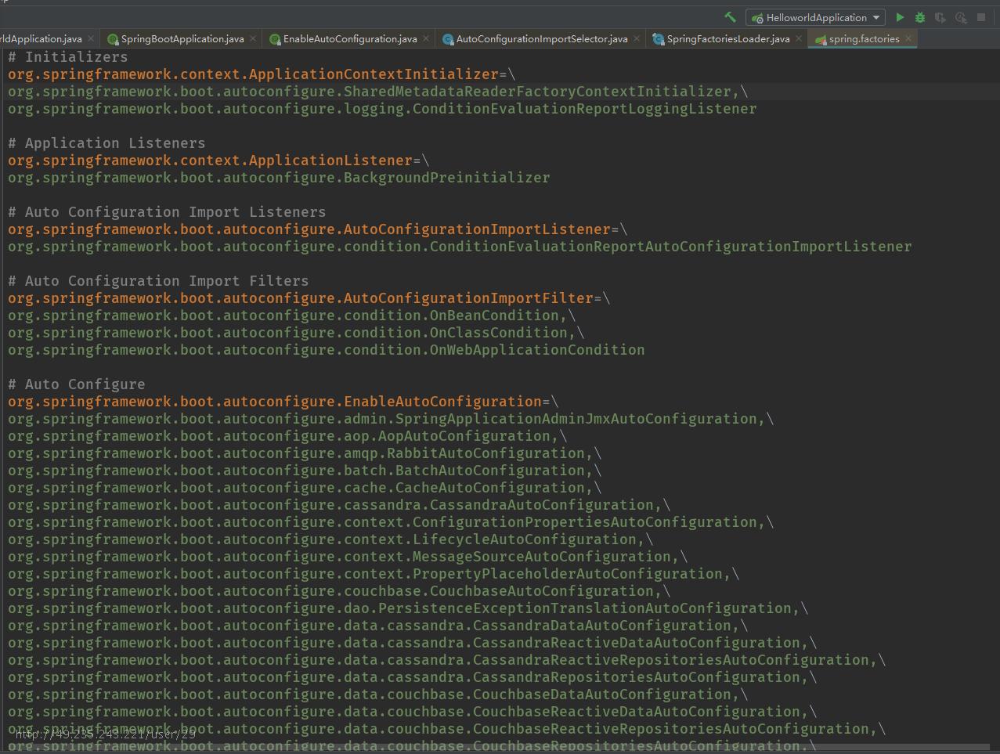Screen dimensions: 1000x754
Task: Click the ConditionEvaluationReportAutoConfigurationImportListener line
Action: click(460, 247)
